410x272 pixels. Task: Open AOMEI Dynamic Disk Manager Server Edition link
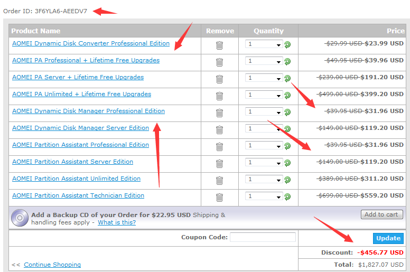coord(80,128)
